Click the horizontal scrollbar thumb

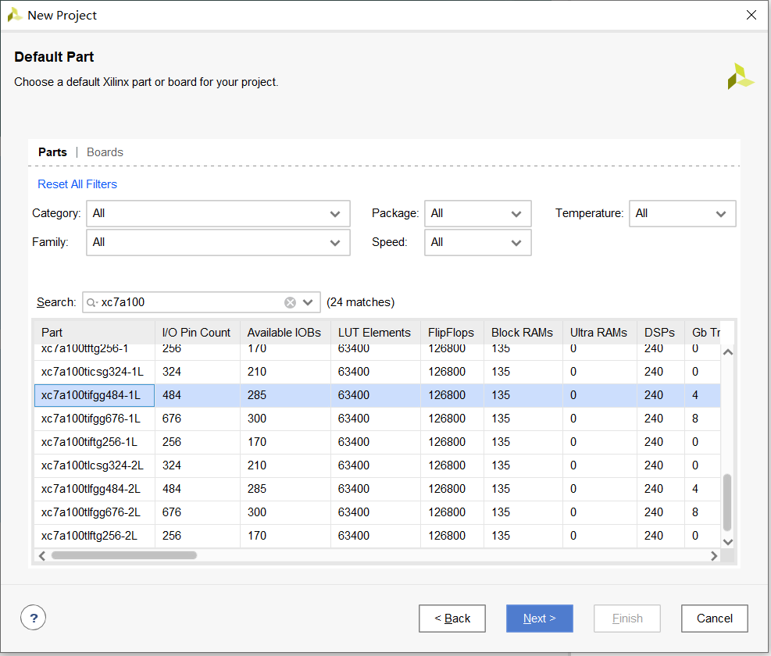coord(124,556)
